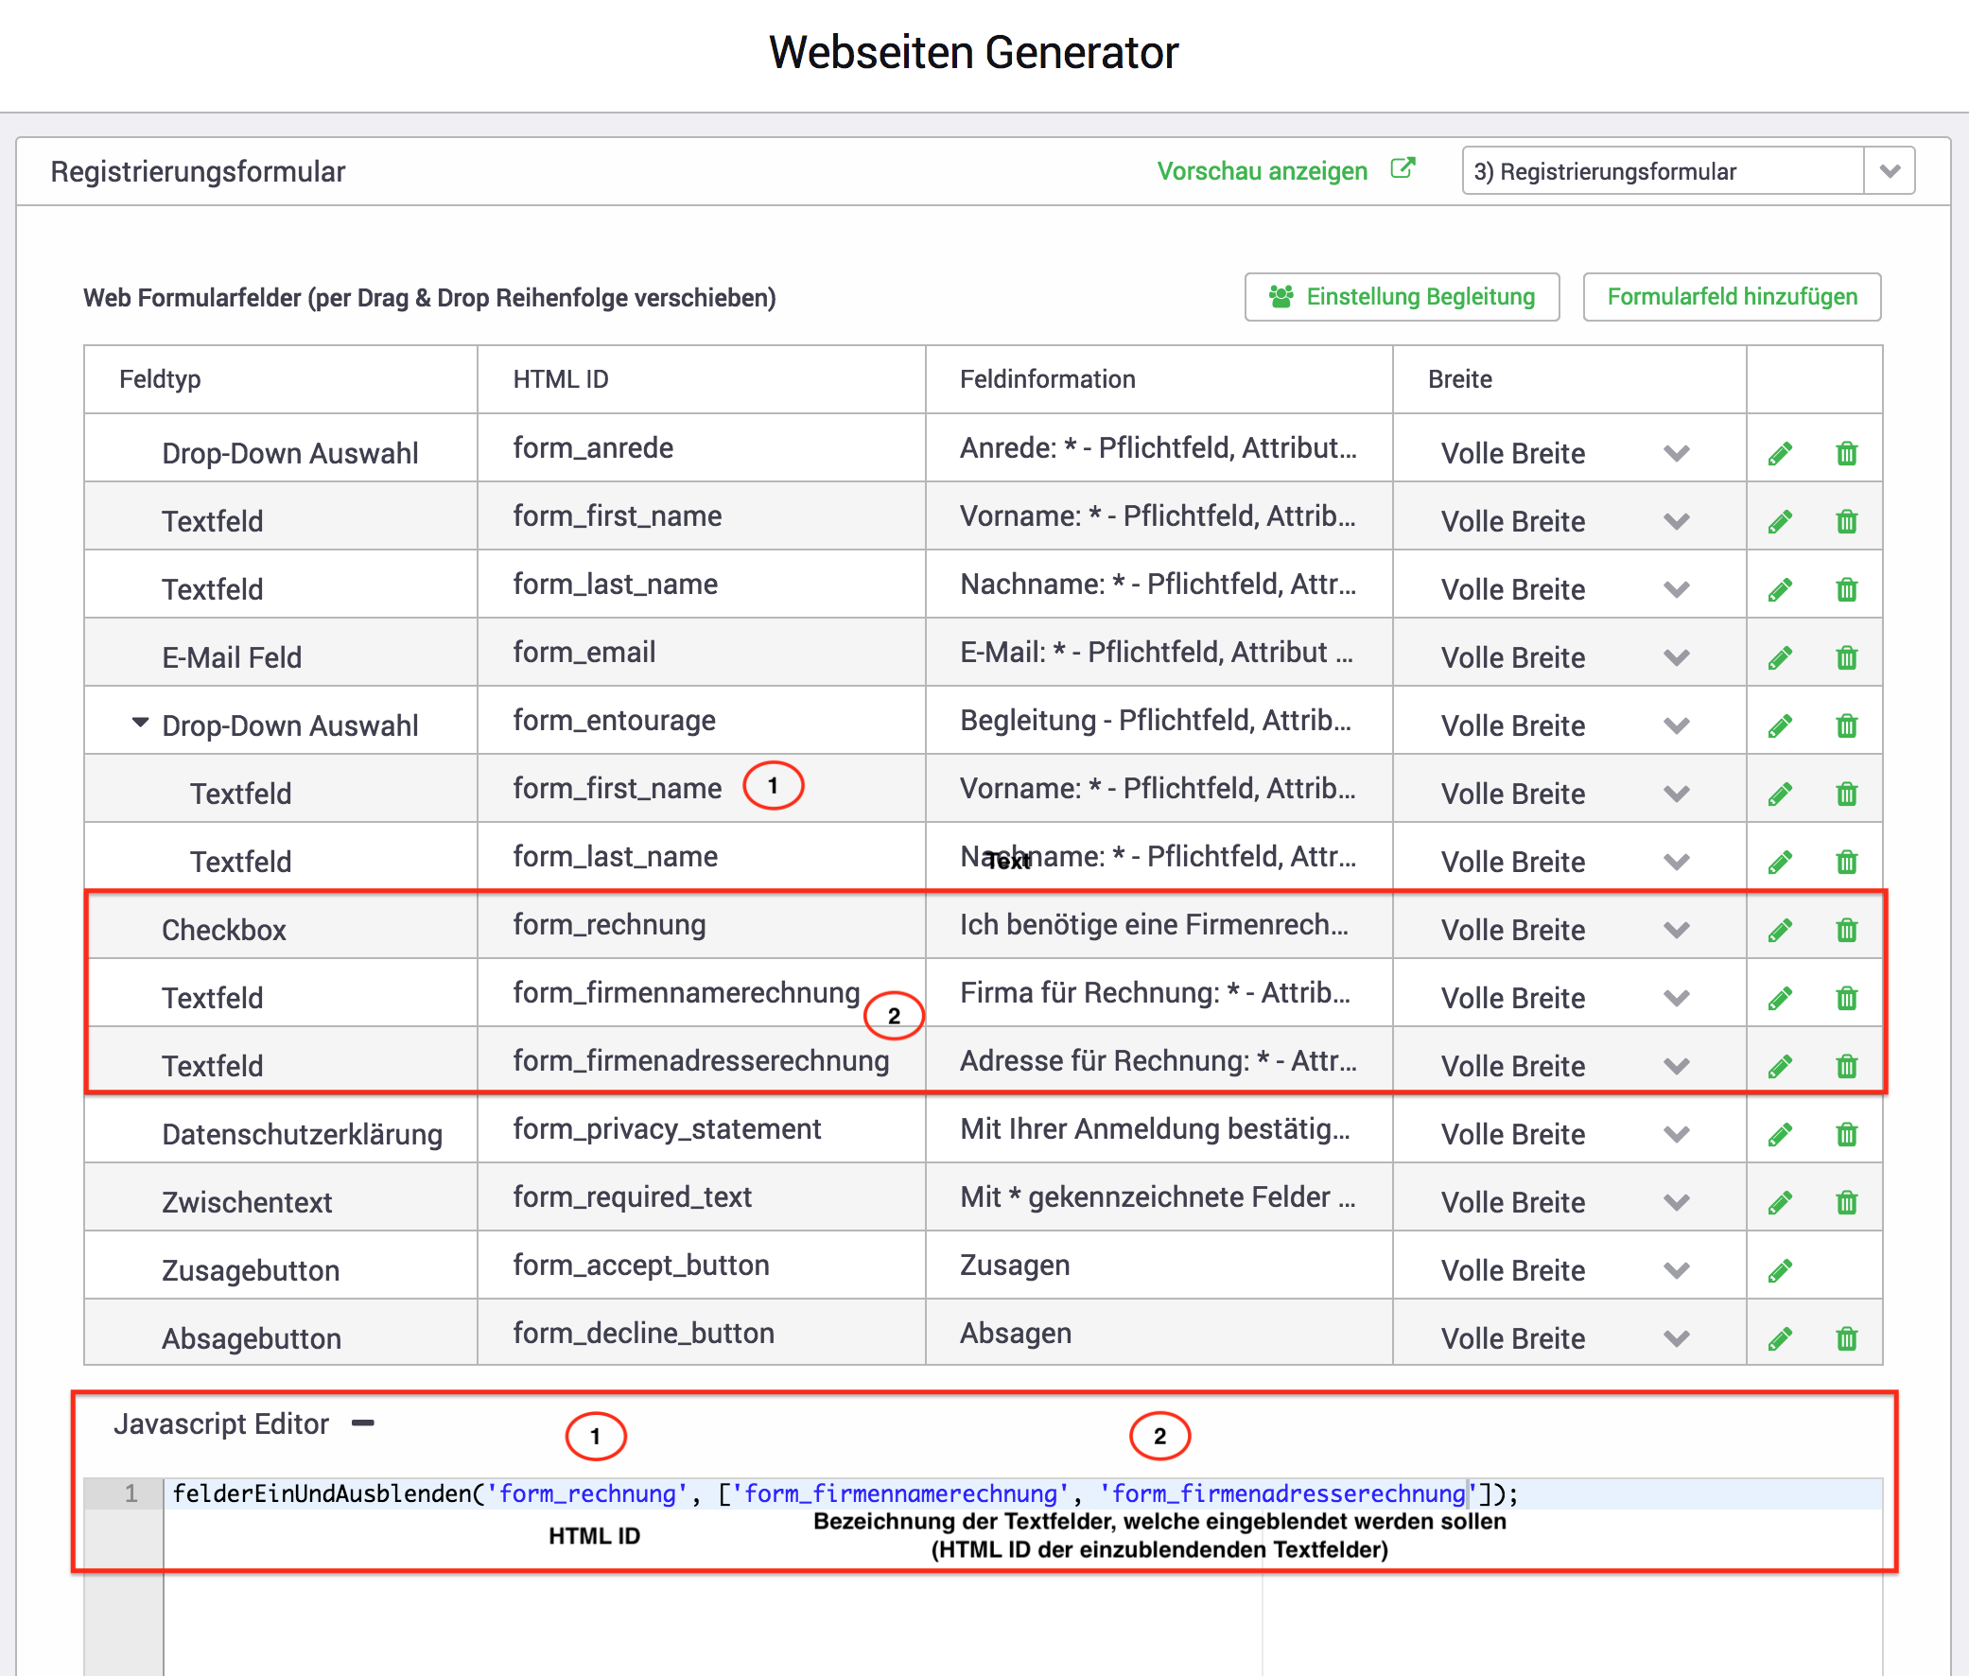Delete the form_anrede row via trash icon

[x=1845, y=454]
